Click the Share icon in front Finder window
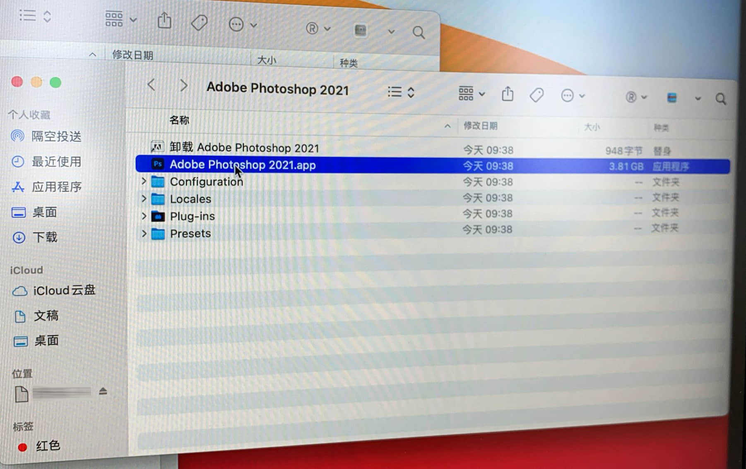The image size is (746, 469). 508,94
